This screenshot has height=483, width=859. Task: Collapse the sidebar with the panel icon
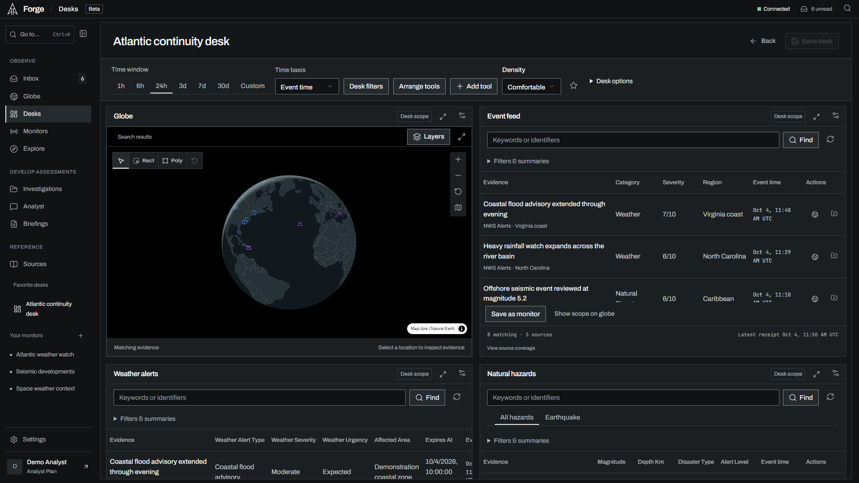[83, 34]
